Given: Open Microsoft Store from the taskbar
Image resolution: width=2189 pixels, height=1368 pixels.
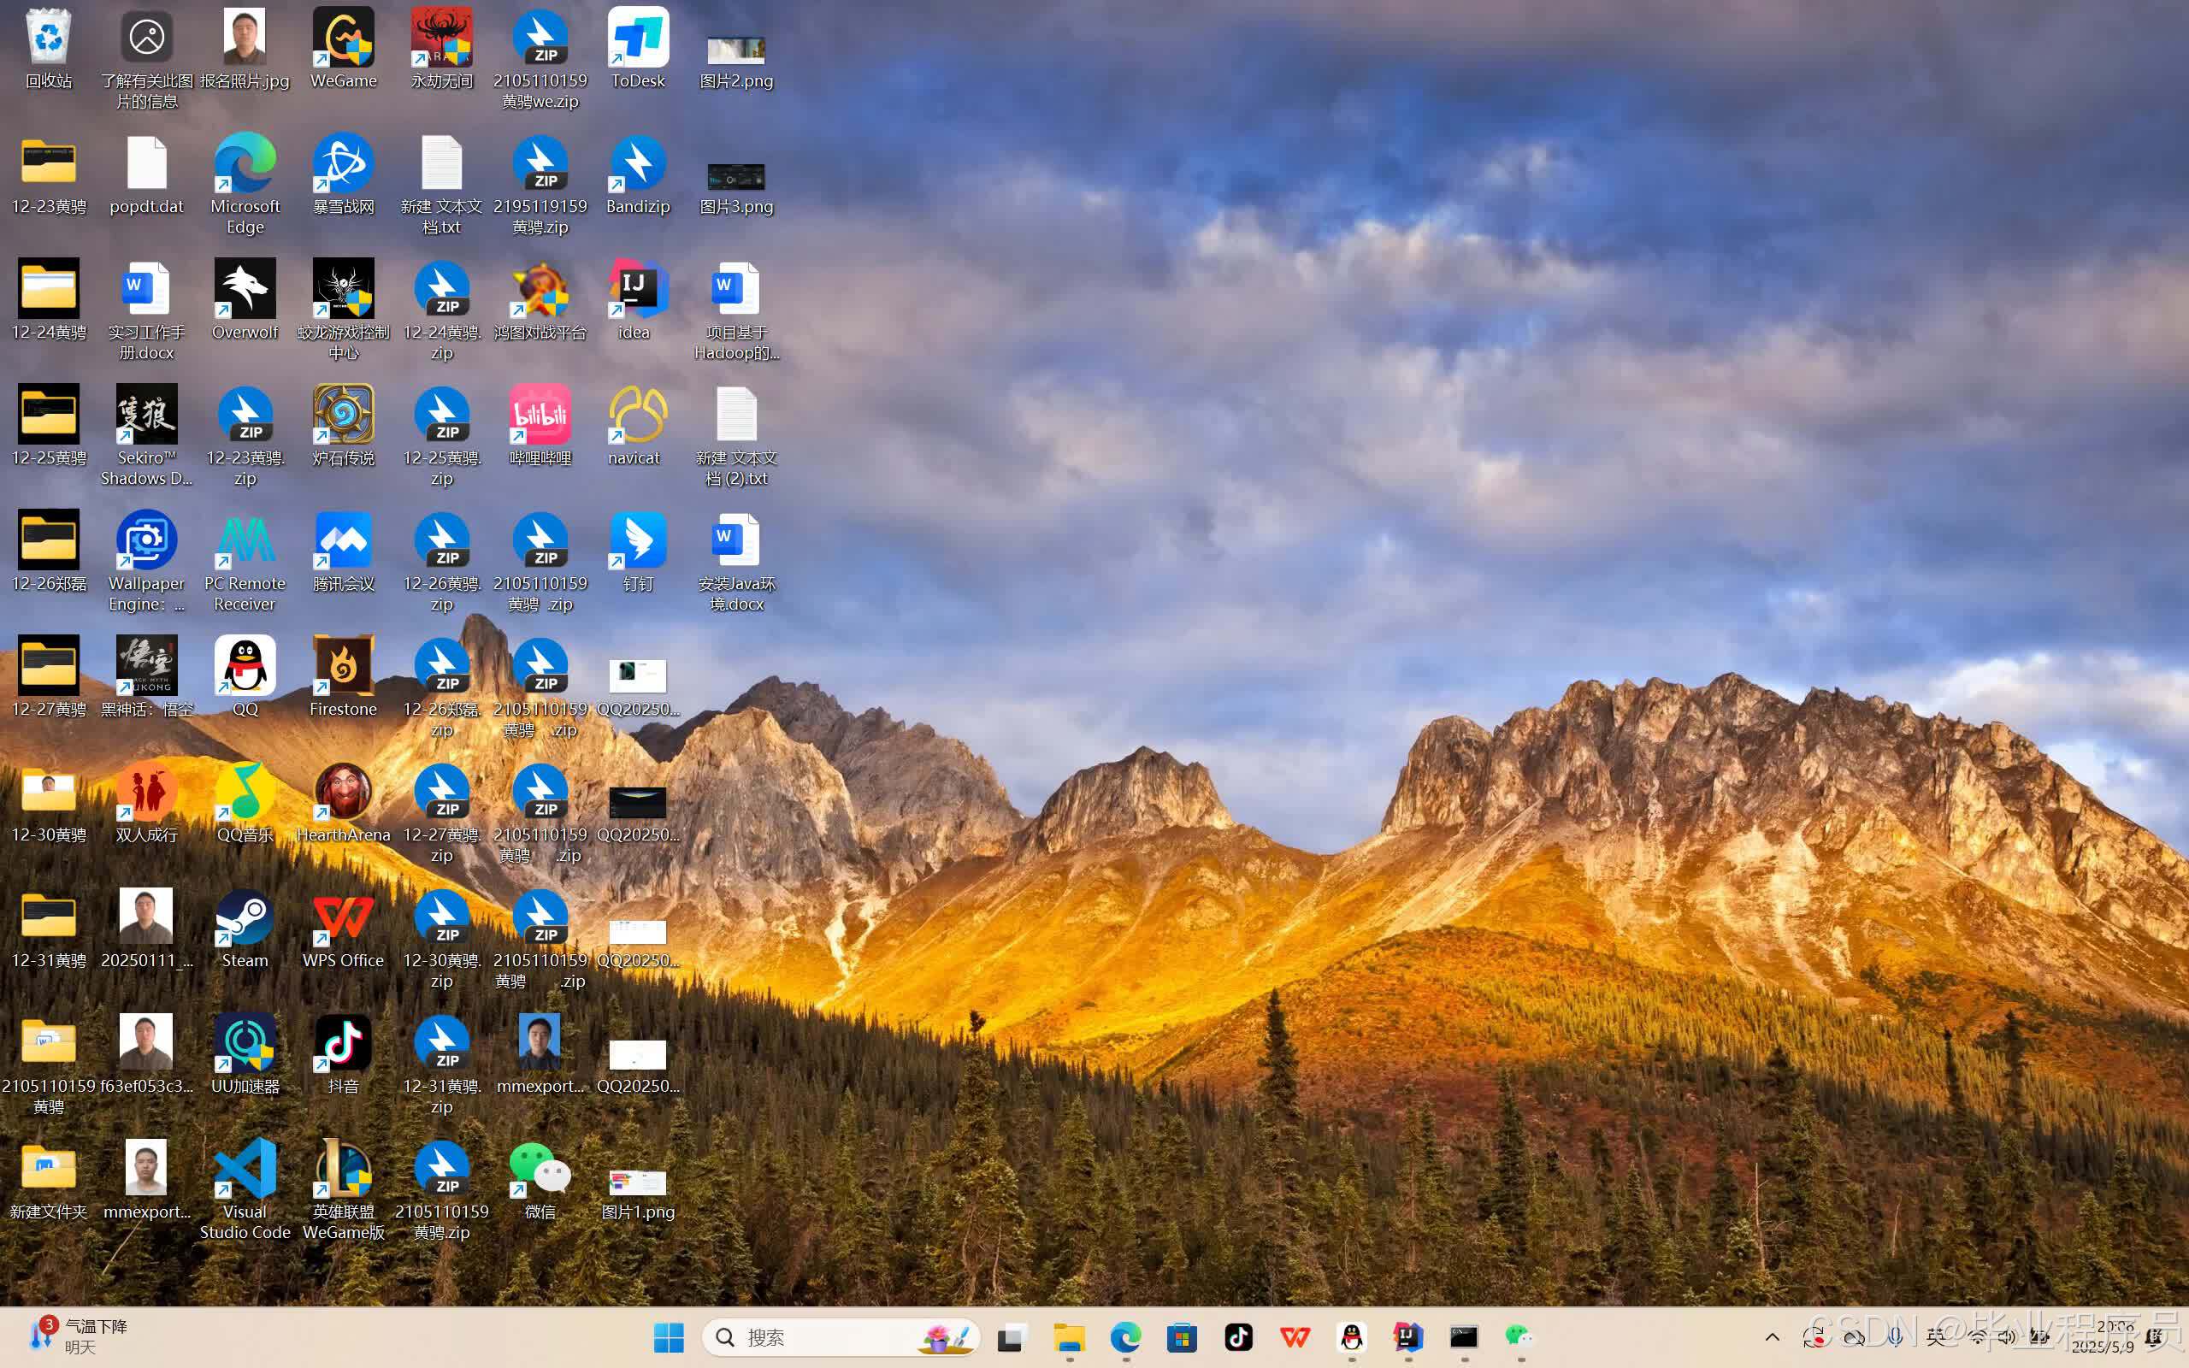Looking at the screenshot, I should point(1182,1337).
